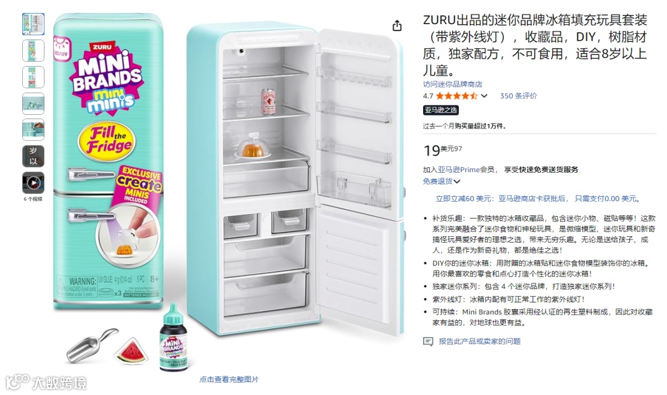Expand the 免费退货 free returns chevron
This screenshot has width=667, height=395.
(x=457, y=181)
